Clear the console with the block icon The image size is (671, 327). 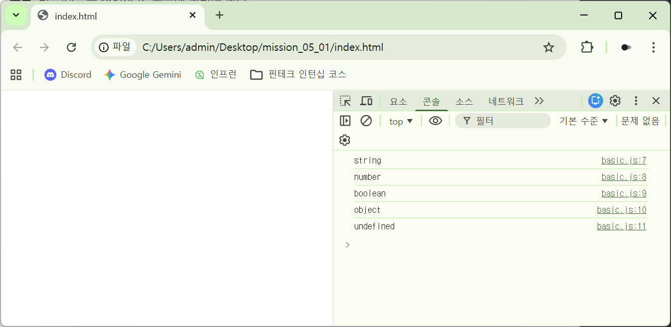(x=366, y=121)
